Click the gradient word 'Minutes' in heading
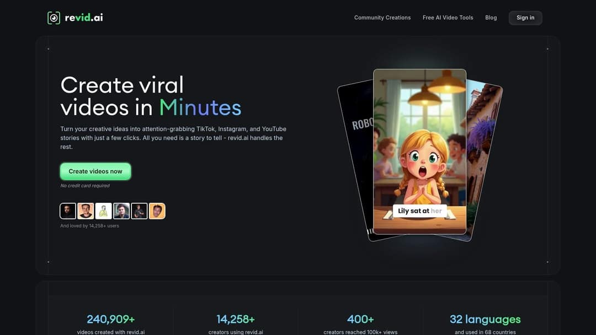596x335 pixels. click(x=200, y=107)
